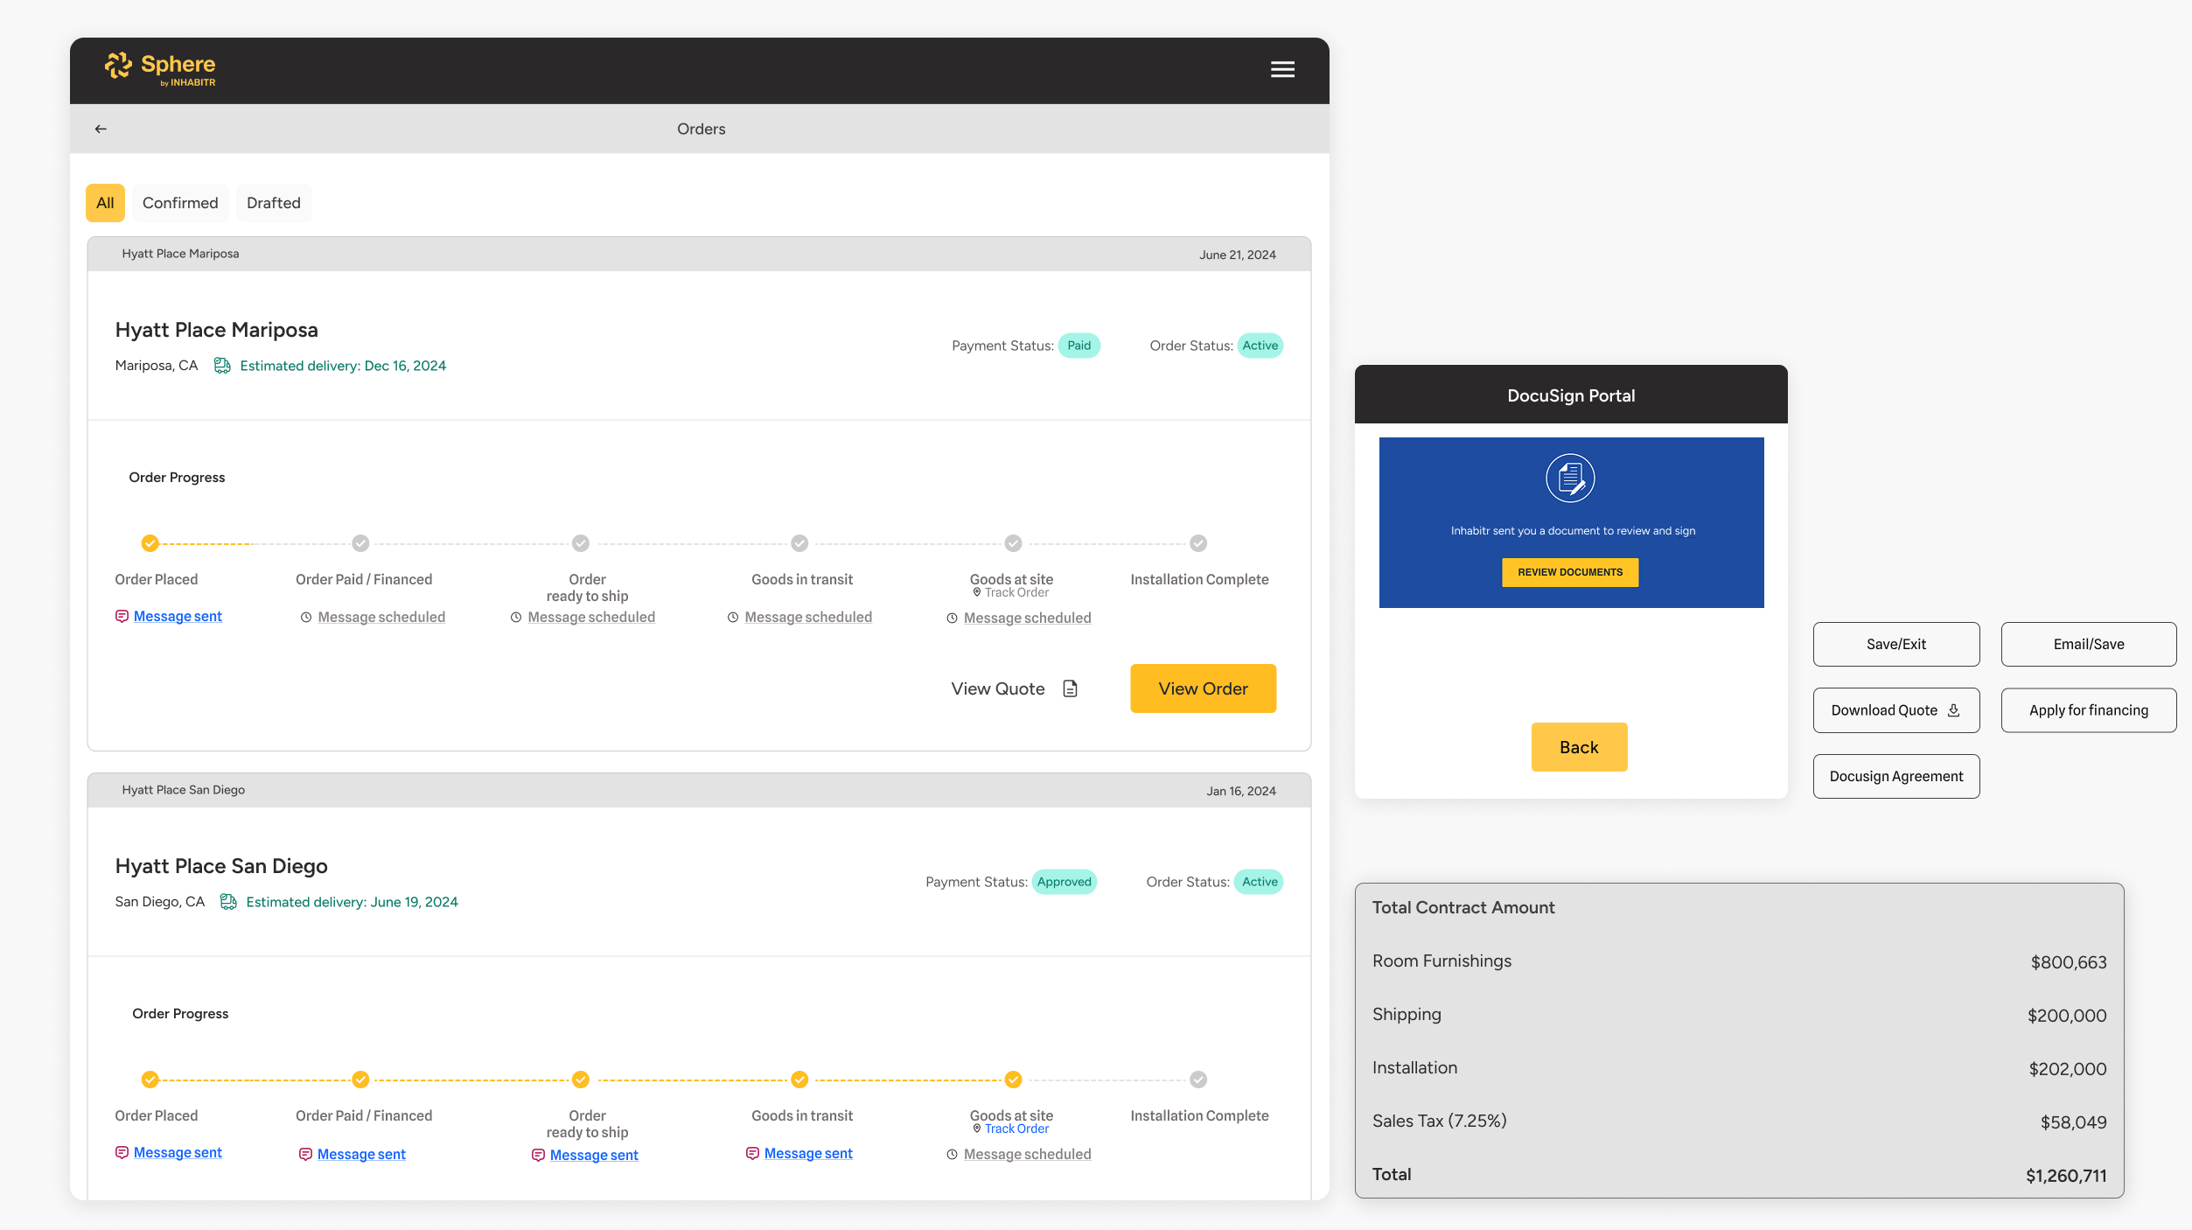Click the Apply for financing button
Image resolution: width=2192 pixels, height=1230 pixels.
point(2088,710)
